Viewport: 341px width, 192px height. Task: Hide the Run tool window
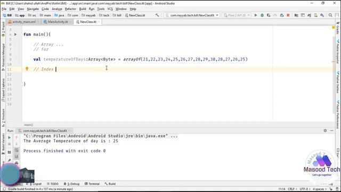pos(331,131)
